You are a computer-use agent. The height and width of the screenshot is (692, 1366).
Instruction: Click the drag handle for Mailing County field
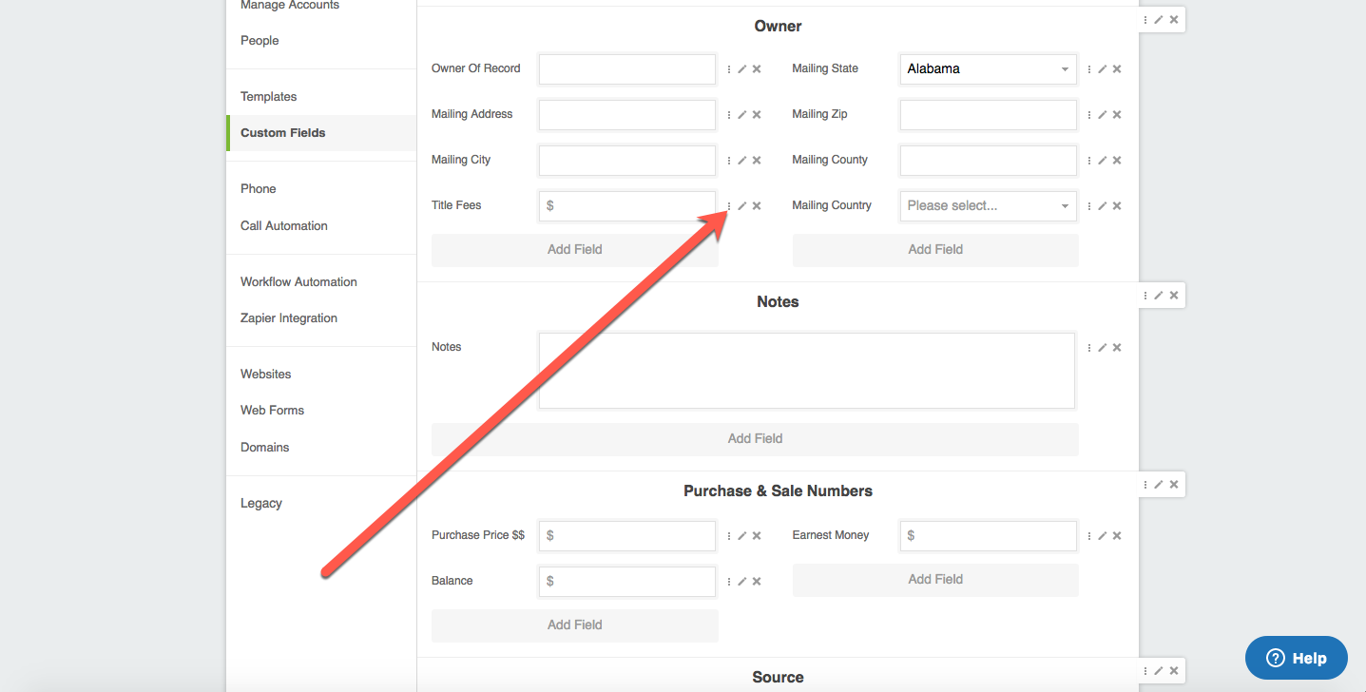point(1089,161)
